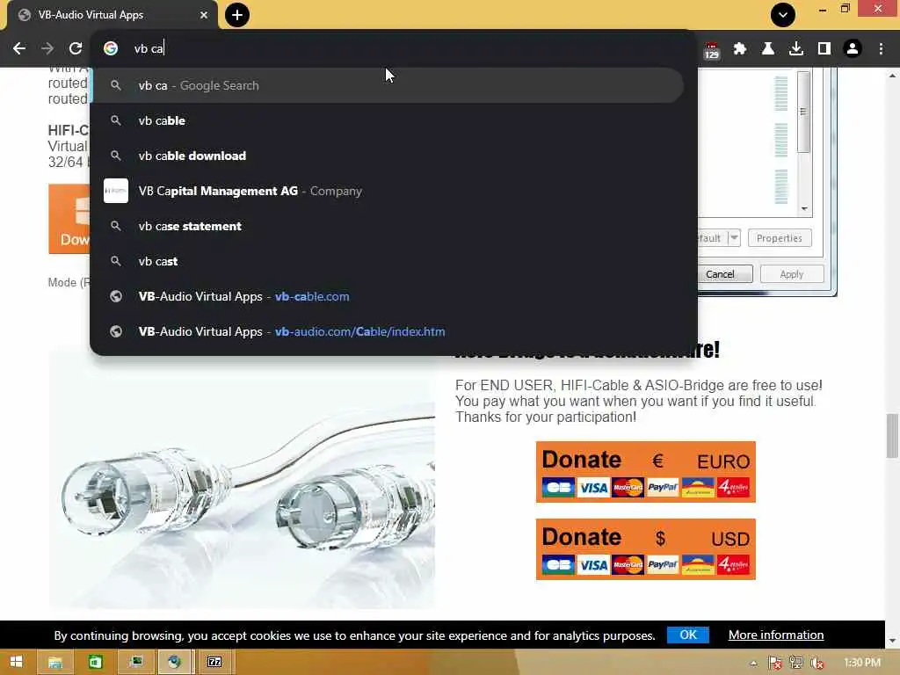Viewport: 900px width, 675px height.
Task: Click the network tray icon
Action: click(x=796, y=663)
